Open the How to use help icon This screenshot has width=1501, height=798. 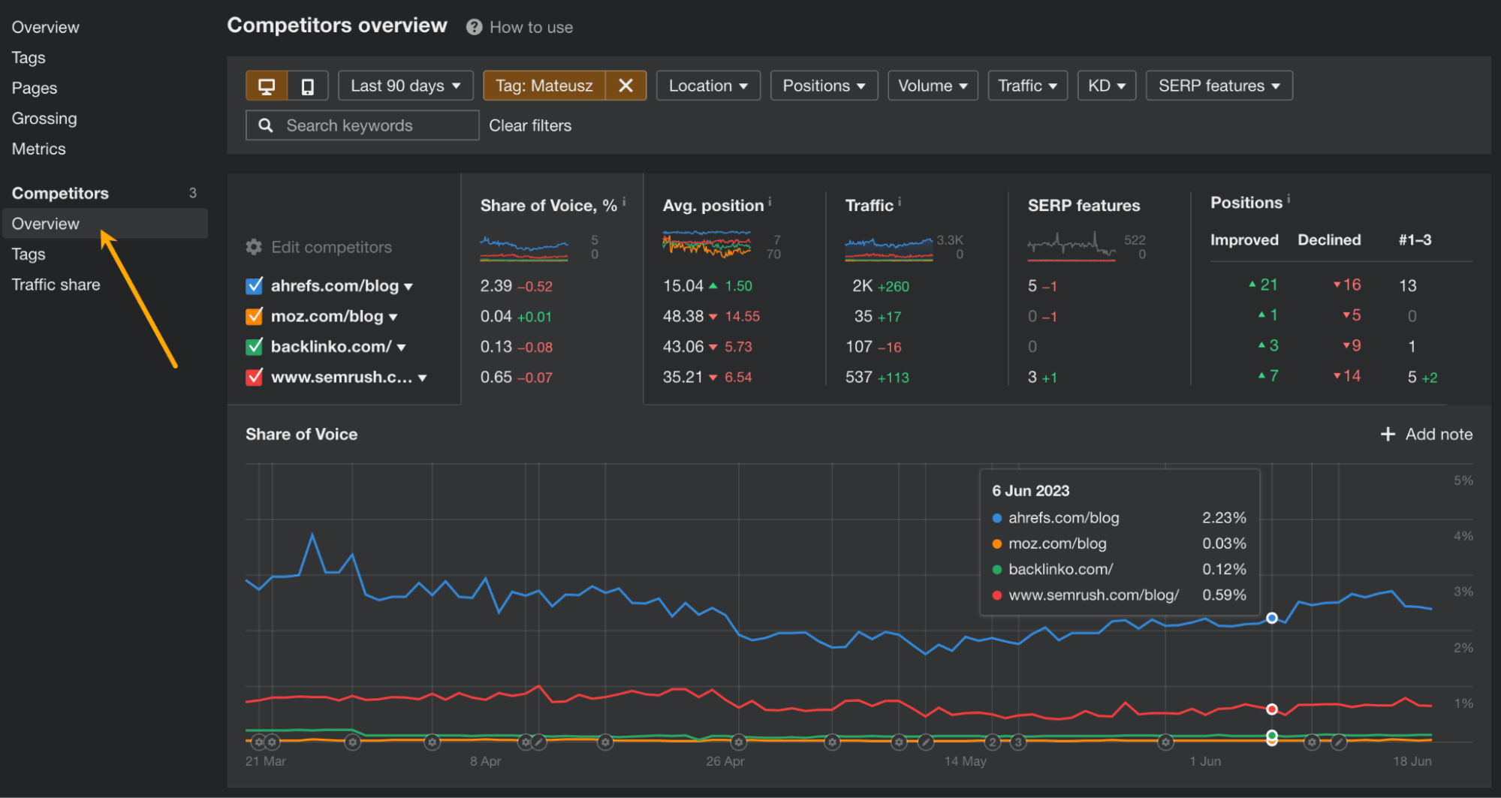[x=474, y=26]
